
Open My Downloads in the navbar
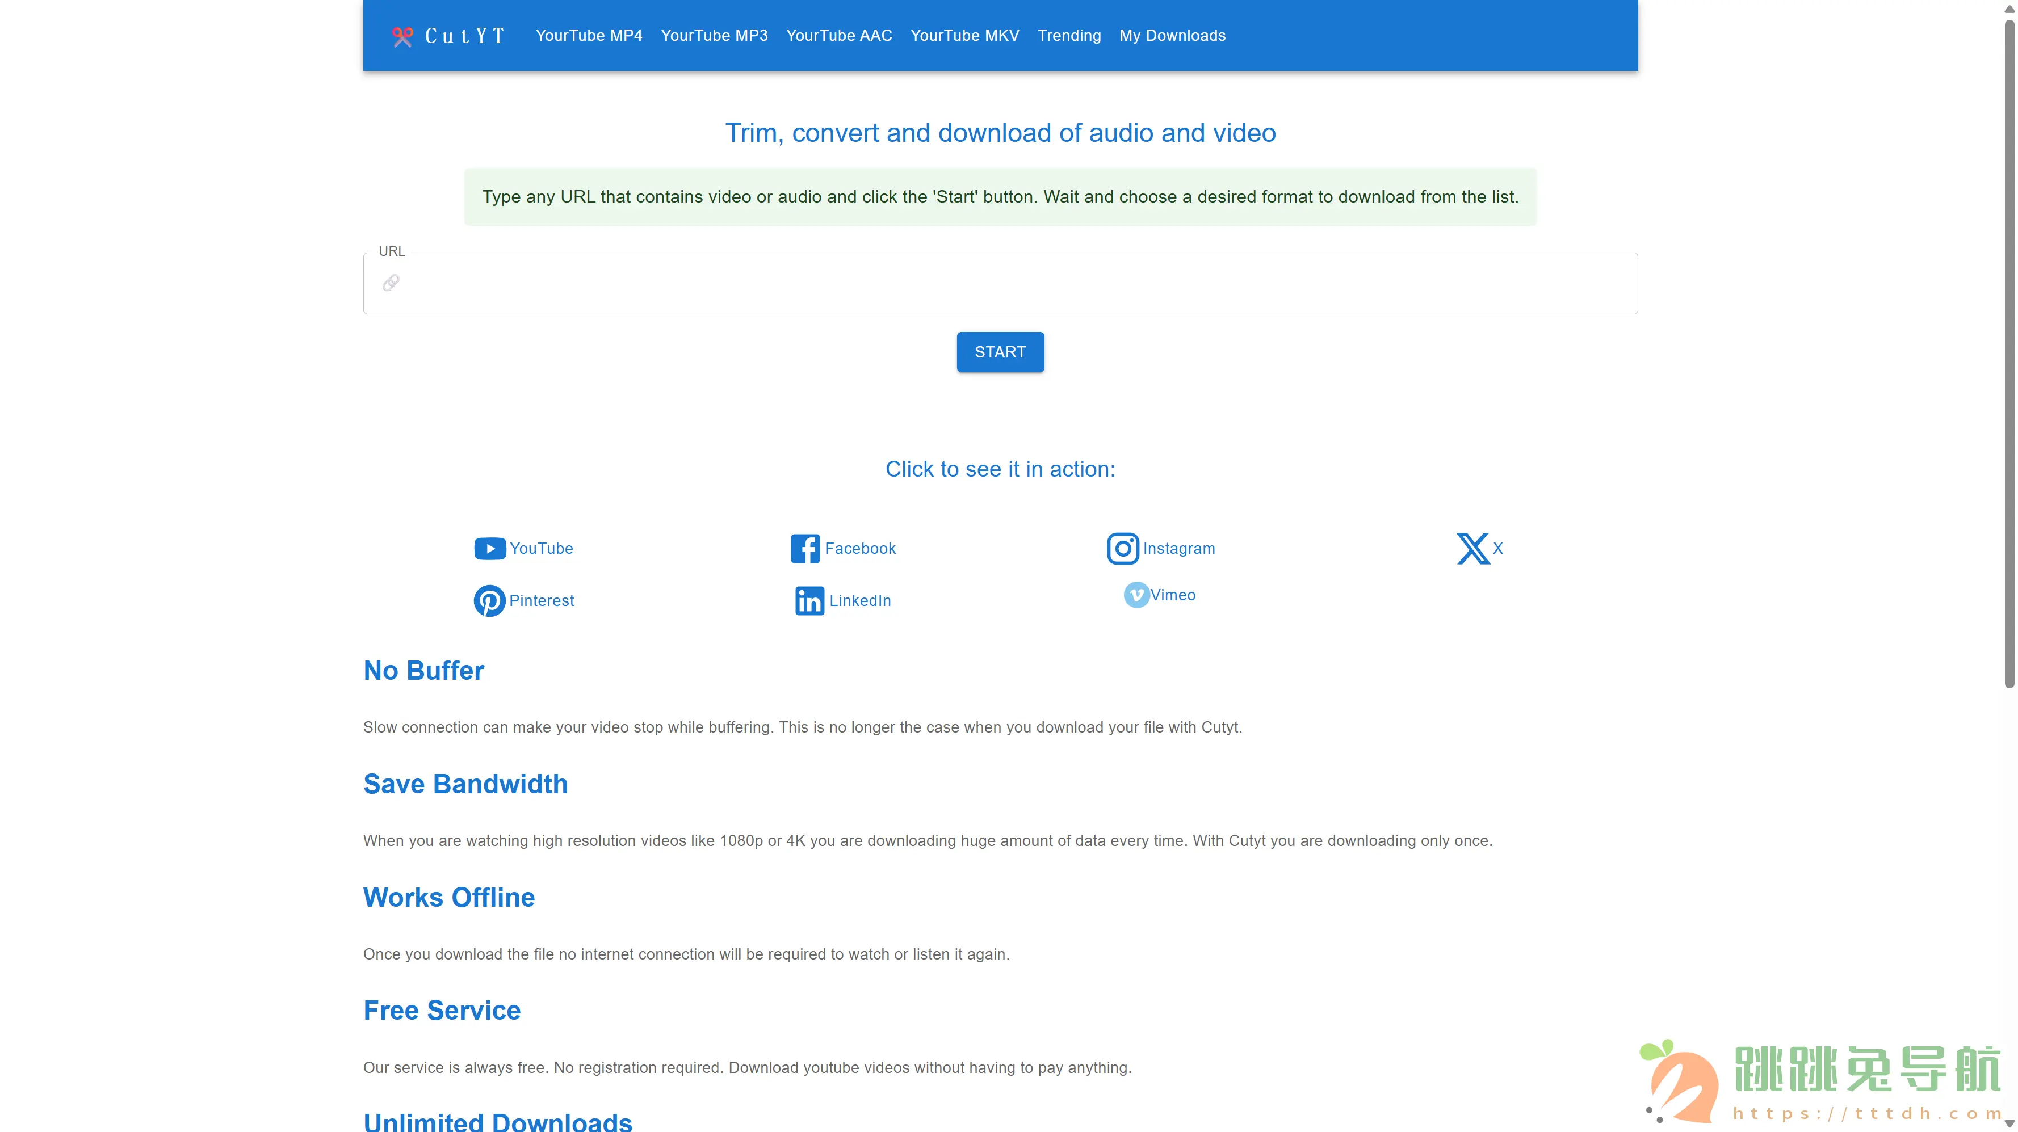[x=1172, y=36]
